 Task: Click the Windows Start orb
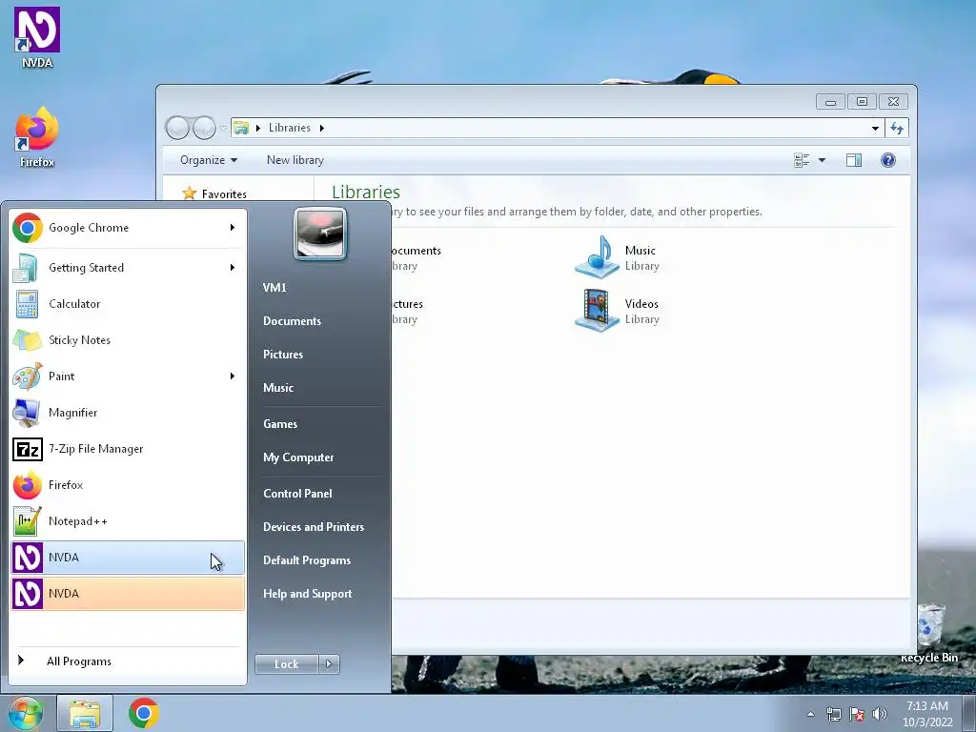tap(26, 713)
